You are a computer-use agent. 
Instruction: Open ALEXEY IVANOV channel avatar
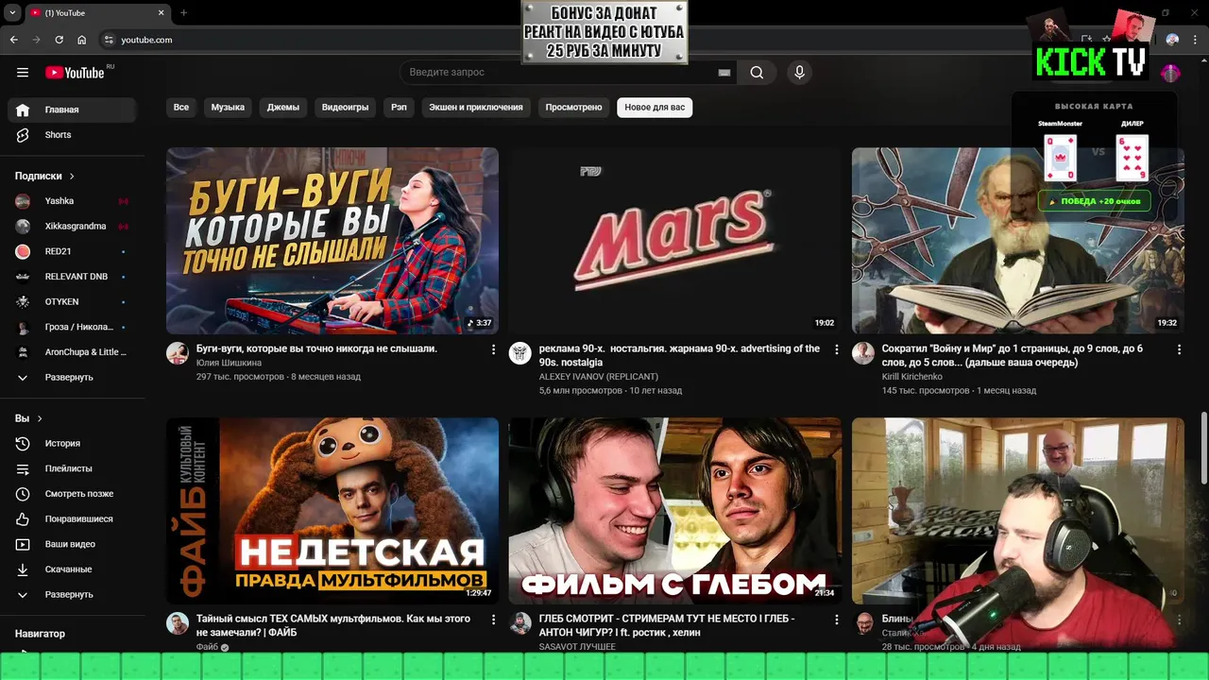click(520, 353)
